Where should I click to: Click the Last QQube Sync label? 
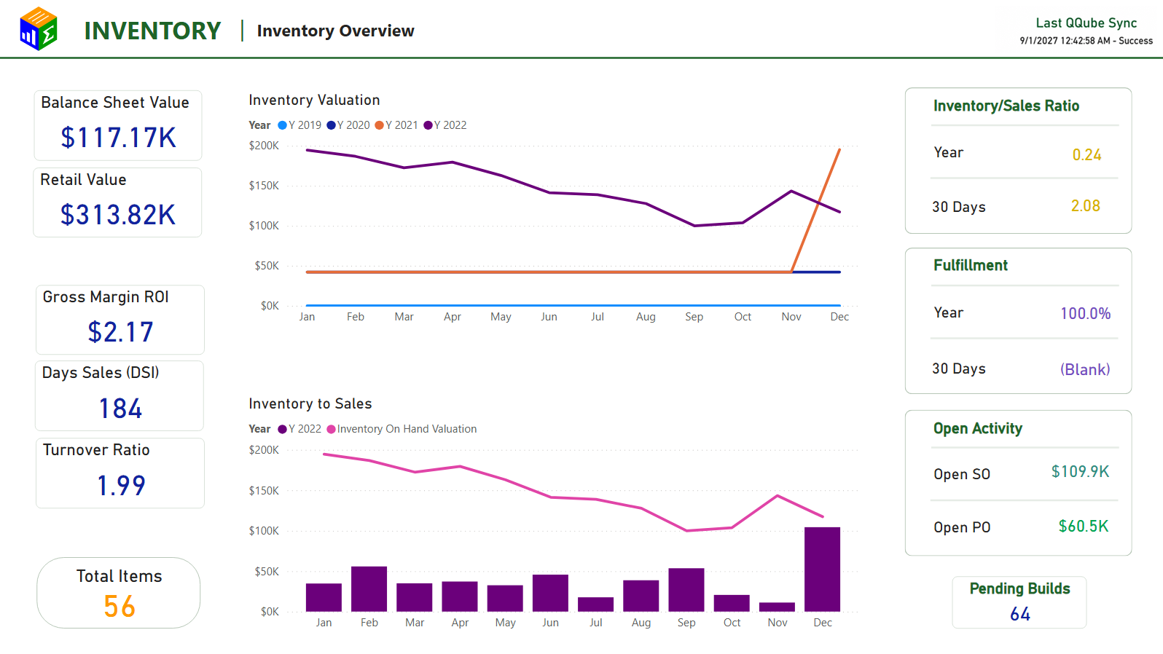click(1086, 23)
